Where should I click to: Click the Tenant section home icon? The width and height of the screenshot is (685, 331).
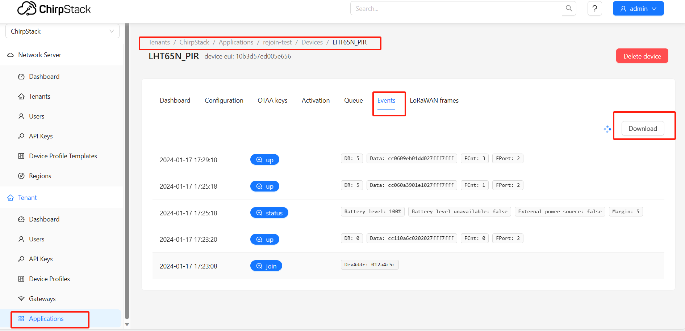pyautogui.click(x=11, y=198)
